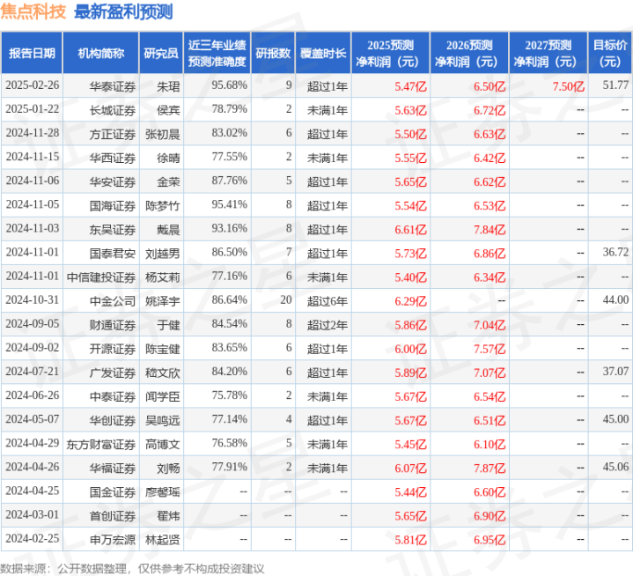Click analyst name 金荣

[x=168, y=181]
